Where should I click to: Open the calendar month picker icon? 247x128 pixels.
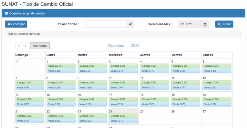click(x=205, y=24)
